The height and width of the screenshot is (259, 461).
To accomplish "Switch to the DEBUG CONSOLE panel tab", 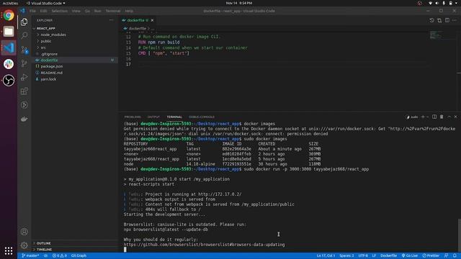I will click(202, 117).
